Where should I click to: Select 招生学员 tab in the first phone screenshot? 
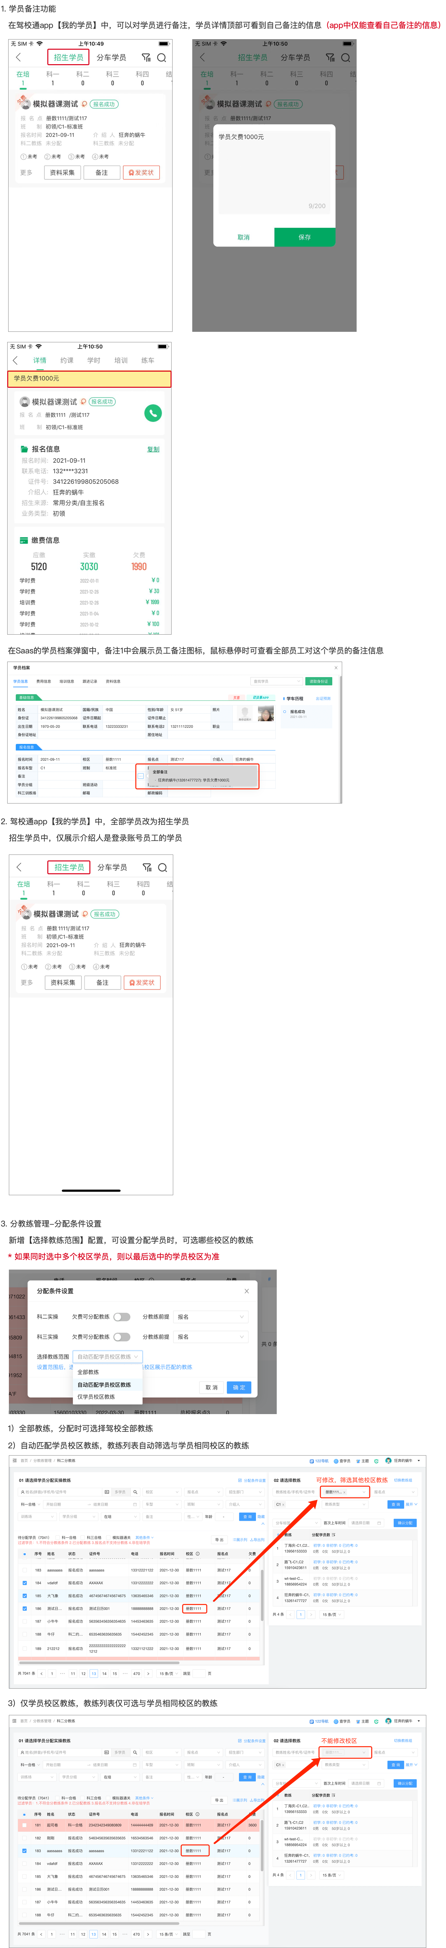(69, 58)
